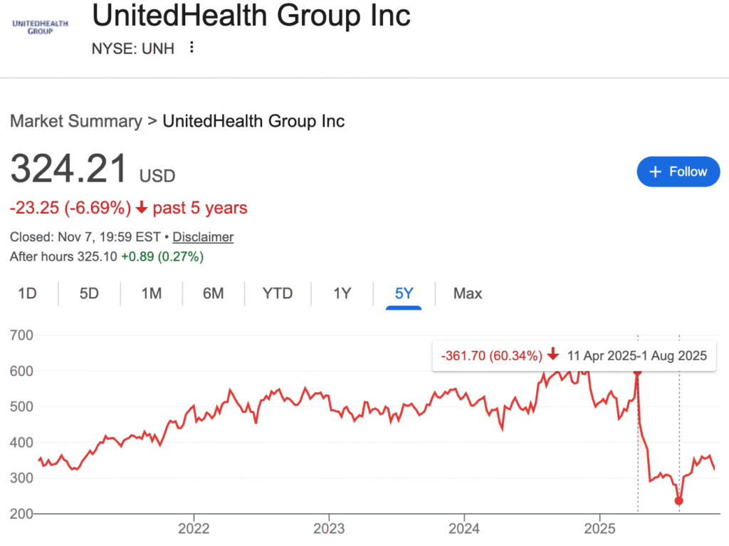Image resolution: width=729 pixels, height=546 pixels.
Task: Show the Max time range chart
Action: [468, 293]
